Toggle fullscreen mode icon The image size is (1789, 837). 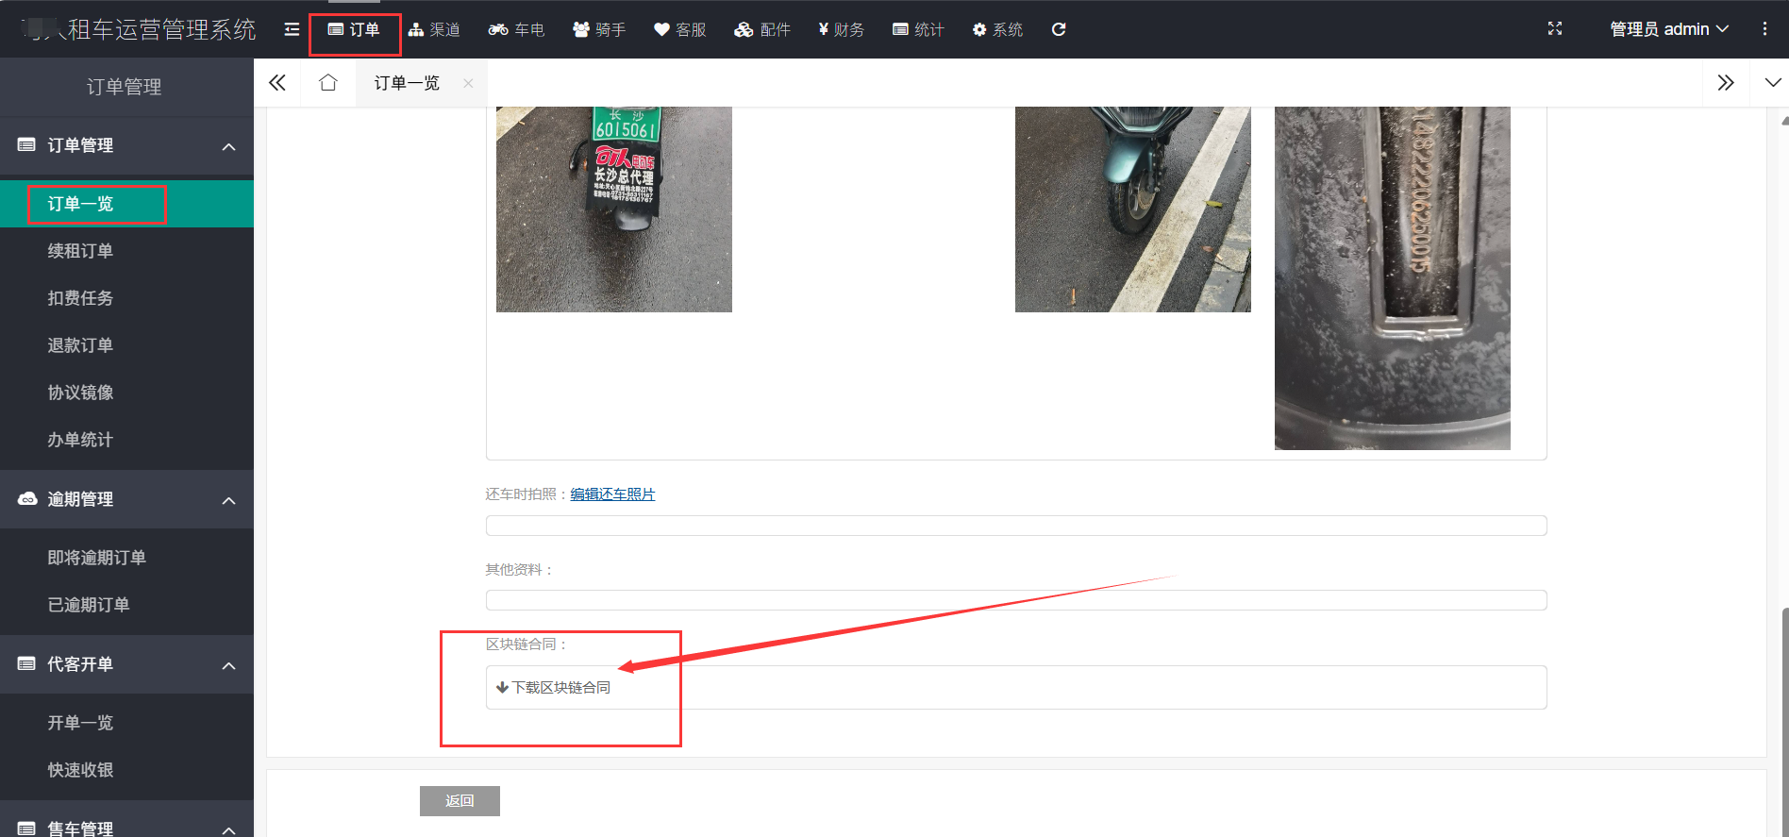click(x=1555, y=29)
